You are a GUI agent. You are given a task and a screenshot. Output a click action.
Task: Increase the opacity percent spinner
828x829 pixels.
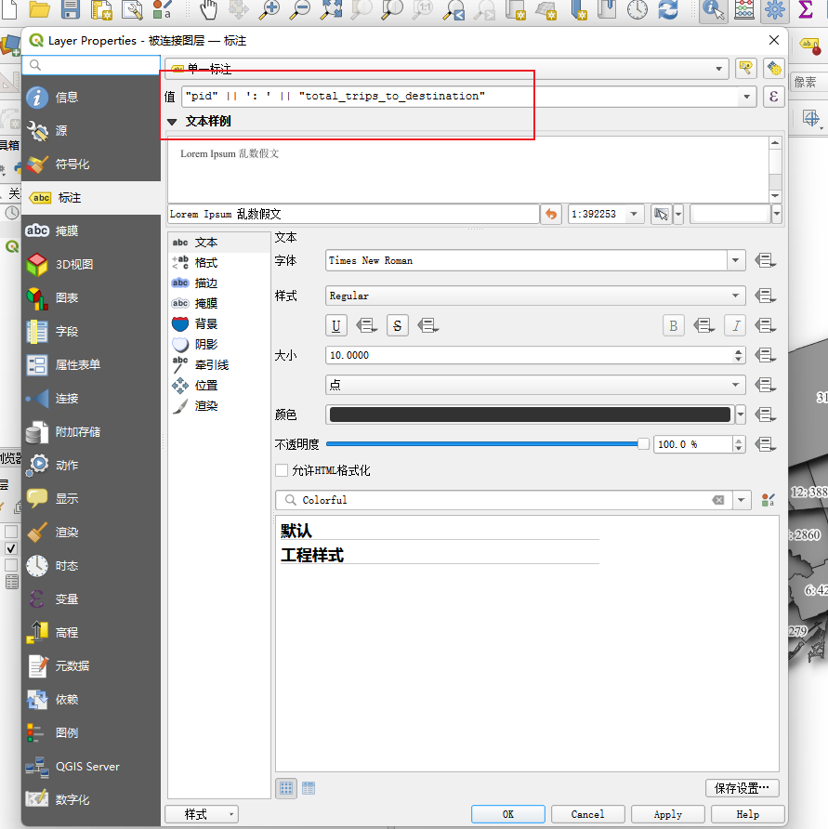[x=738, y=440]
